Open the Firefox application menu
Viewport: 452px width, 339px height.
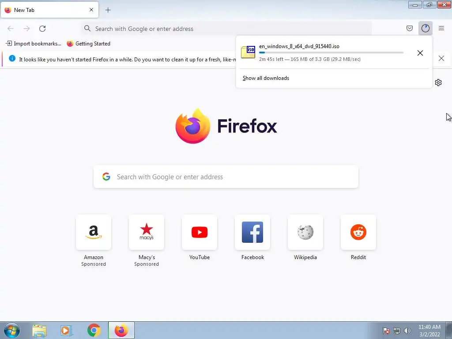[441, 28]
